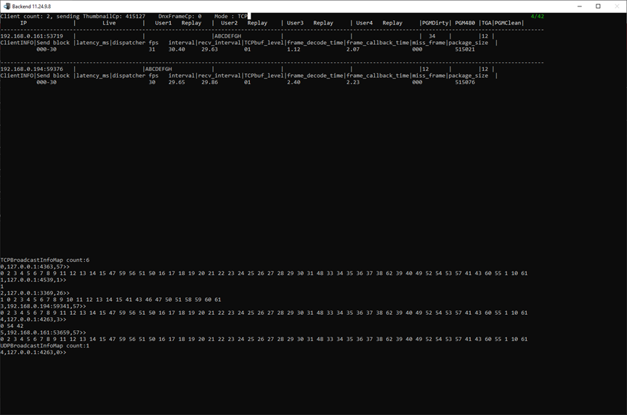This screenshot has width=627, height=415.
Task: Click the 'Live' column header
Action: (109, 22)
